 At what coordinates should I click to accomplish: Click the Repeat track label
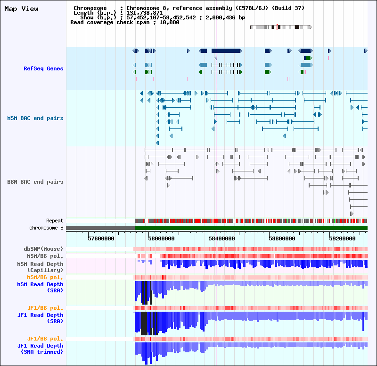(x=55, y=221)
